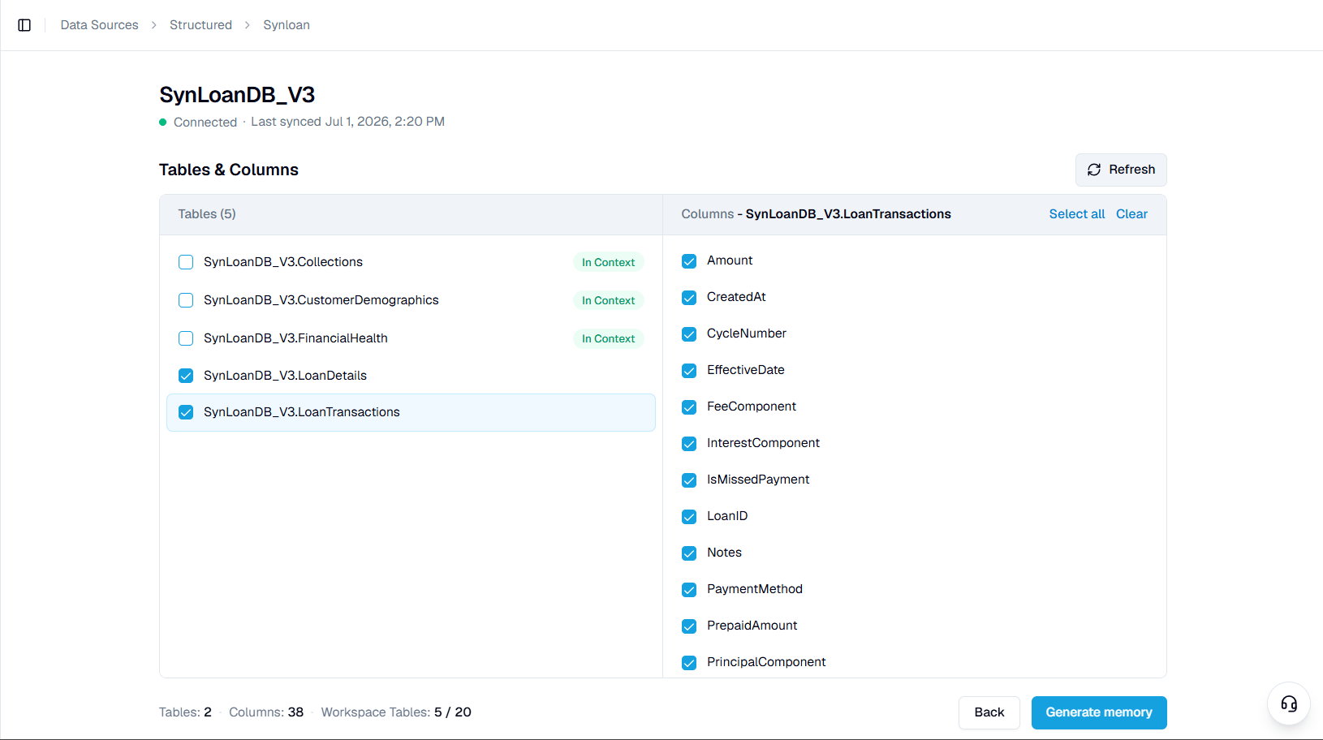
Task: Check the FinancialHealth table checkbox
Action: click(x=186, y=338)
